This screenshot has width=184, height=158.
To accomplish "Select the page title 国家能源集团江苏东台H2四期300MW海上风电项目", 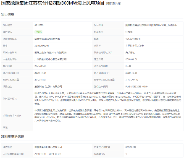I will point(53,3).
